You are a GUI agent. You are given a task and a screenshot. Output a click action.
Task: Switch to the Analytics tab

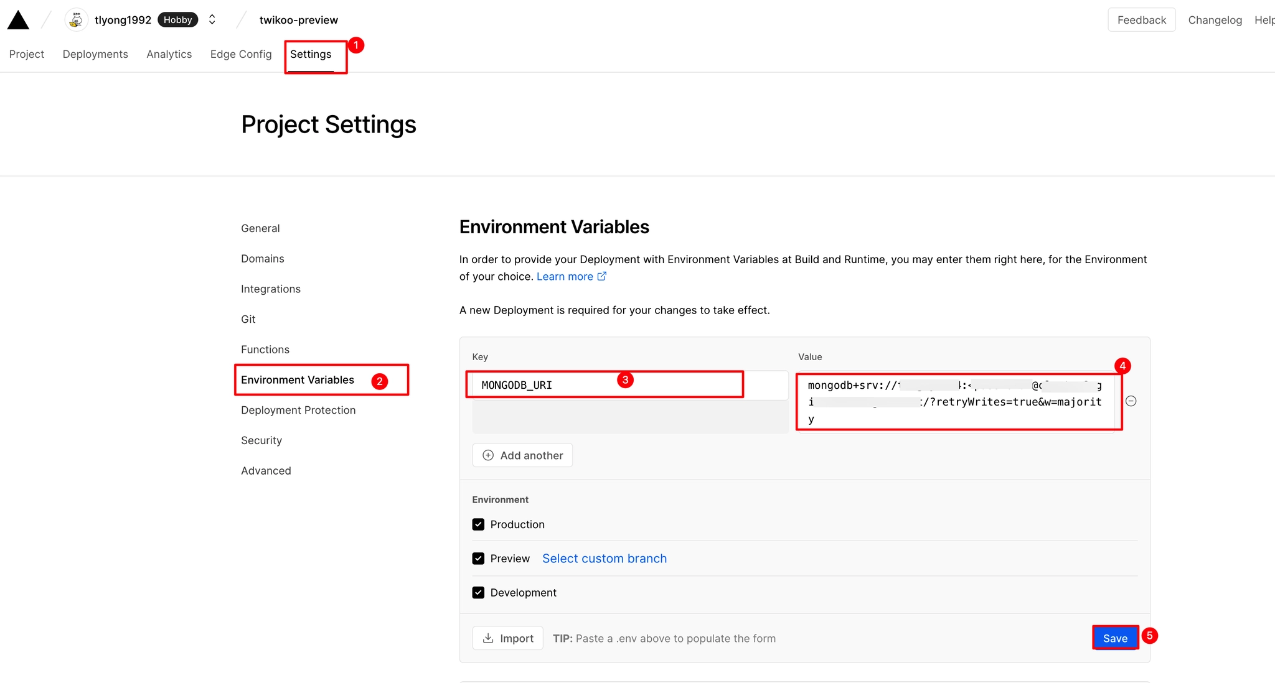[169, 54]
